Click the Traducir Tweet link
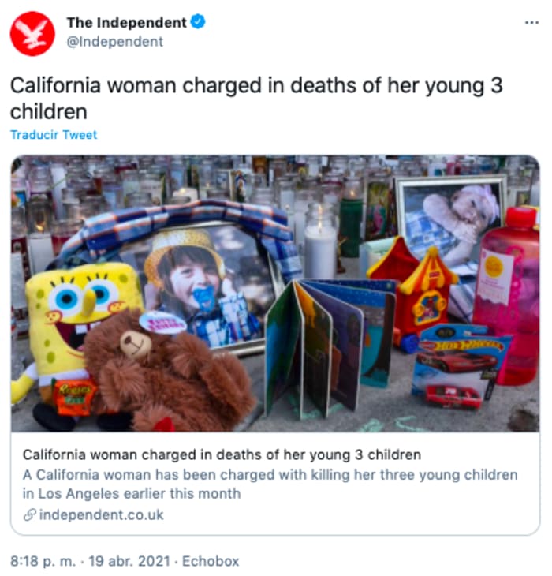The width and height of the screenshot is (552, 576). (x=54, y=135)
